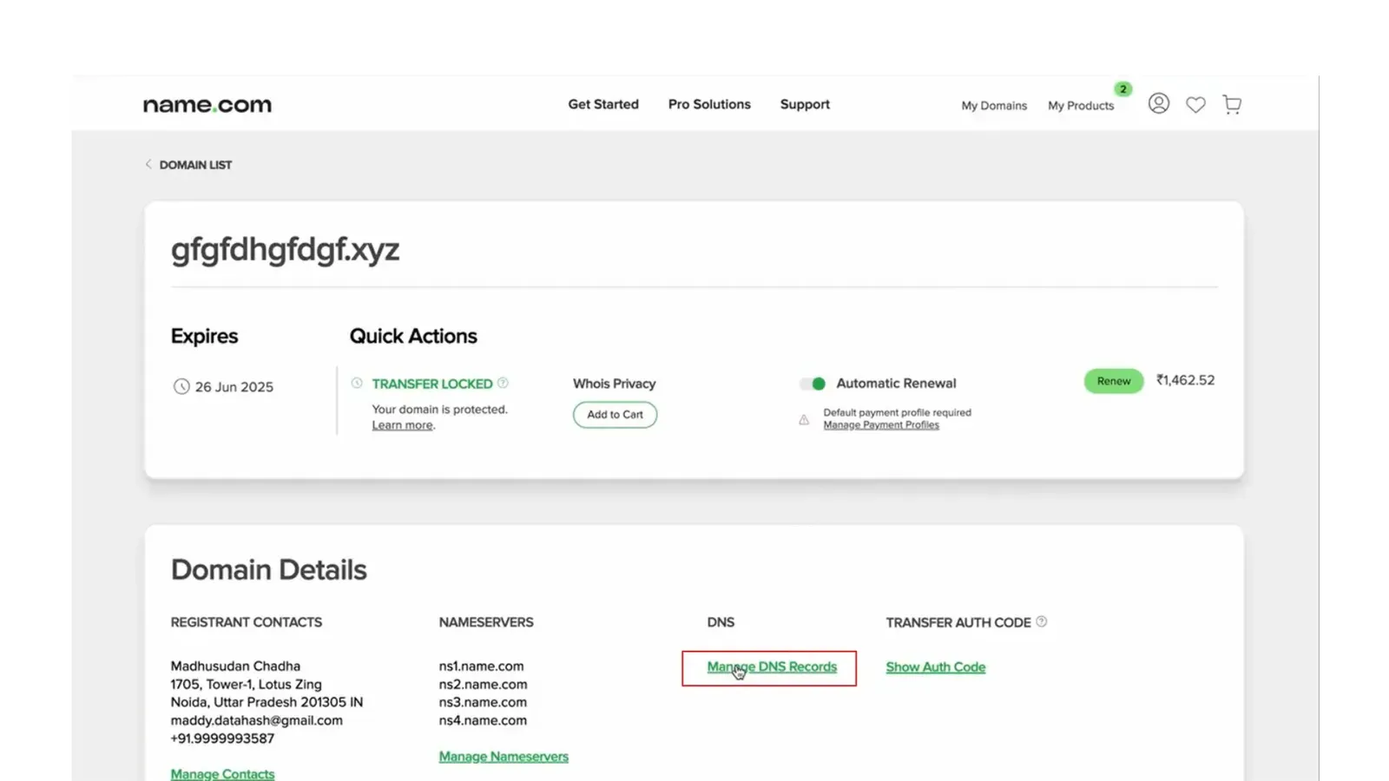1389x781 pixels.
Task: Open the Pro Solutions menu
Action: [x=709, y=104]
